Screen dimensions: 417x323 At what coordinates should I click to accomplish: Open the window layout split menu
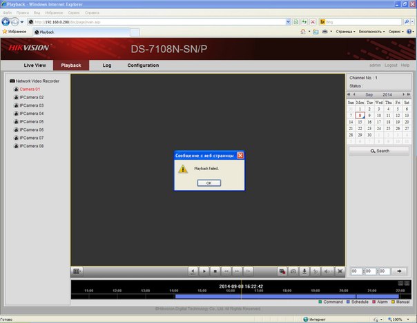[77, 271]
